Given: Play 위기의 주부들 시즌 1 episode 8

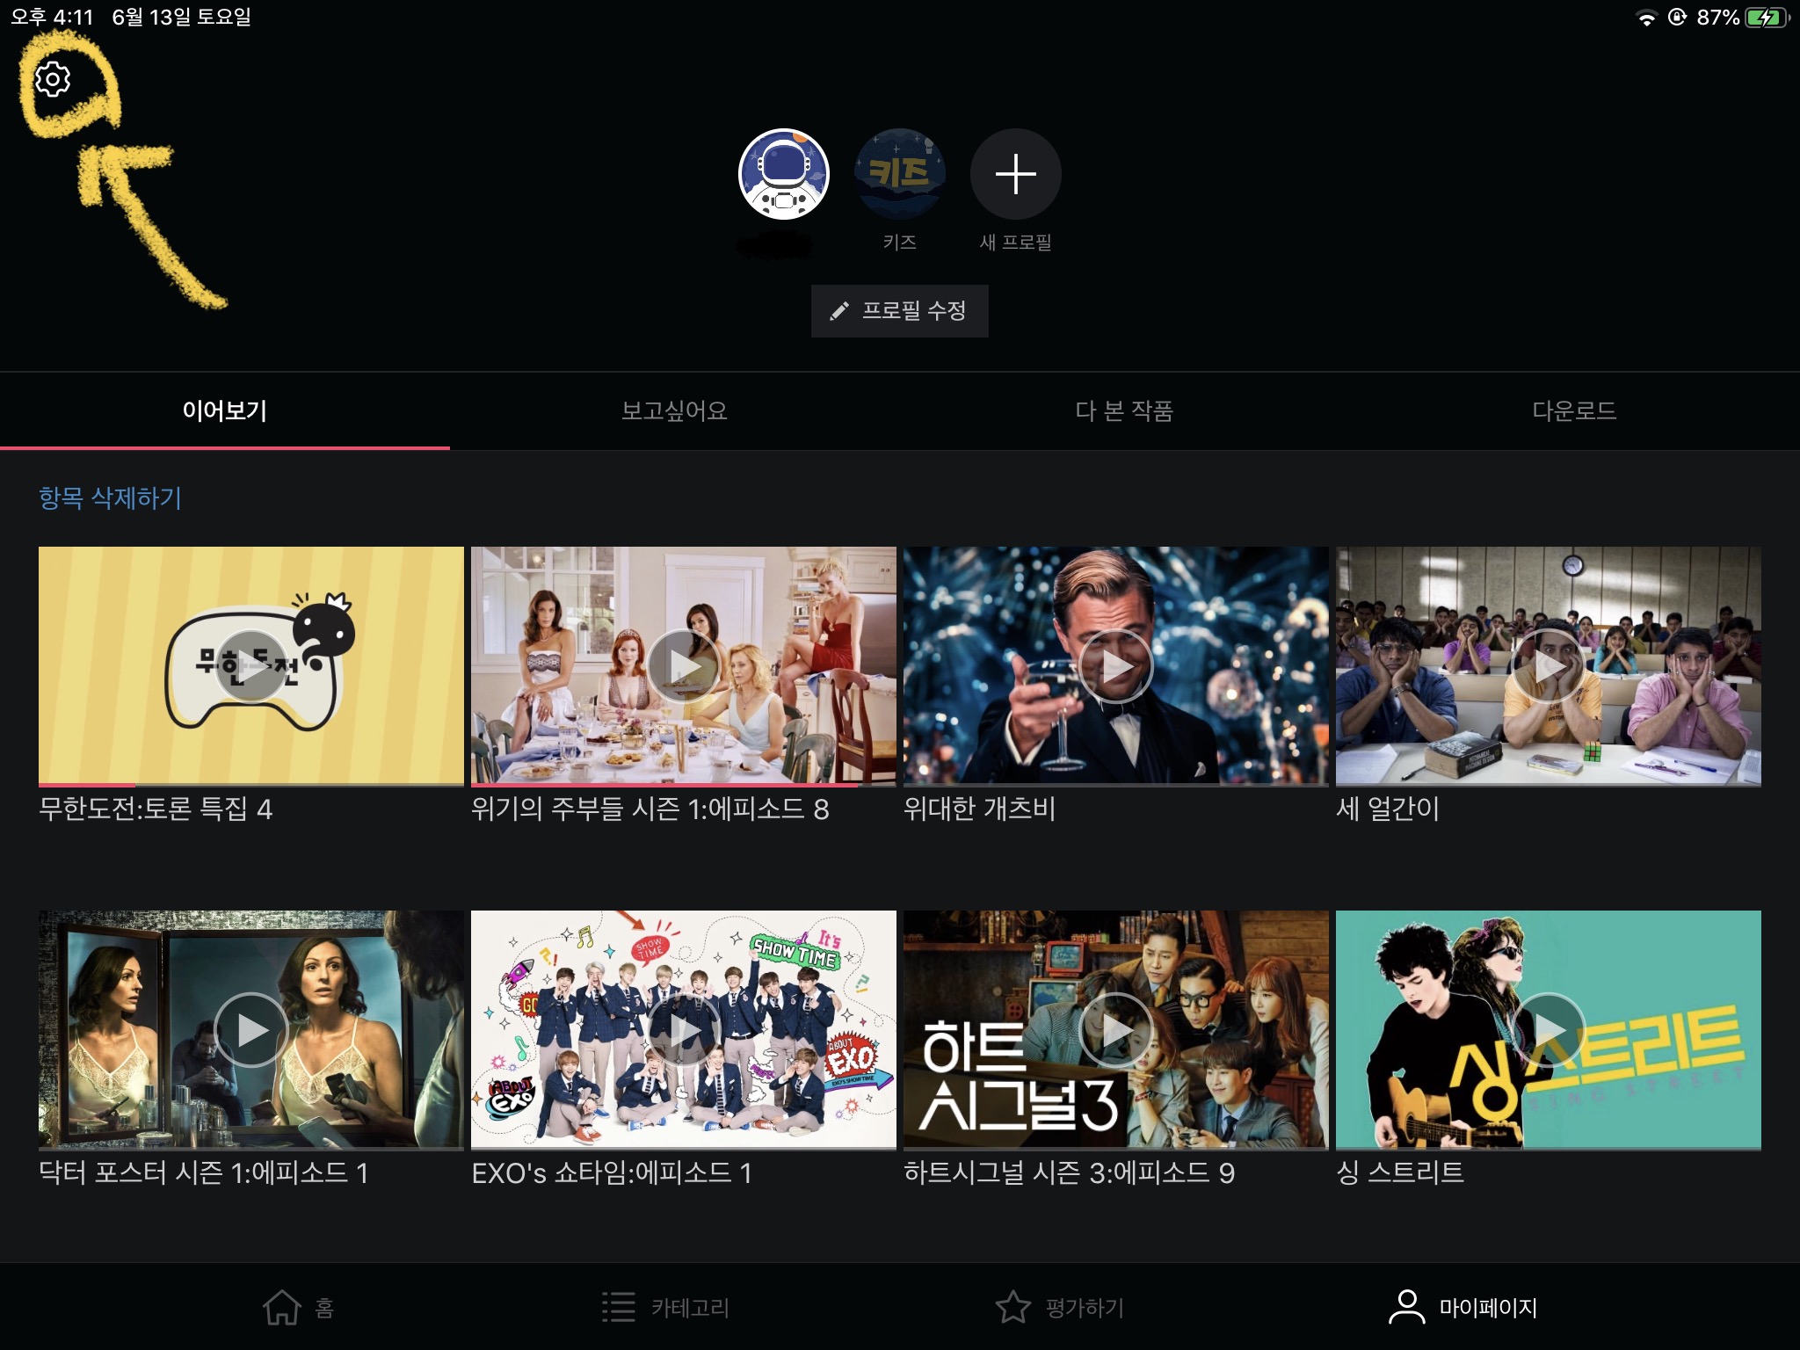Looking at the screenshot, I should tap(684, 666).
